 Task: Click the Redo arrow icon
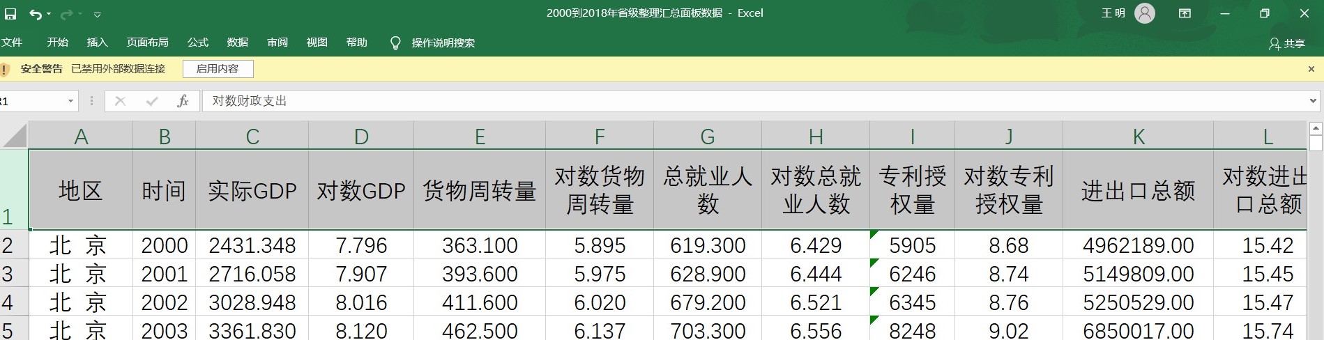click(x=67, y=14)
